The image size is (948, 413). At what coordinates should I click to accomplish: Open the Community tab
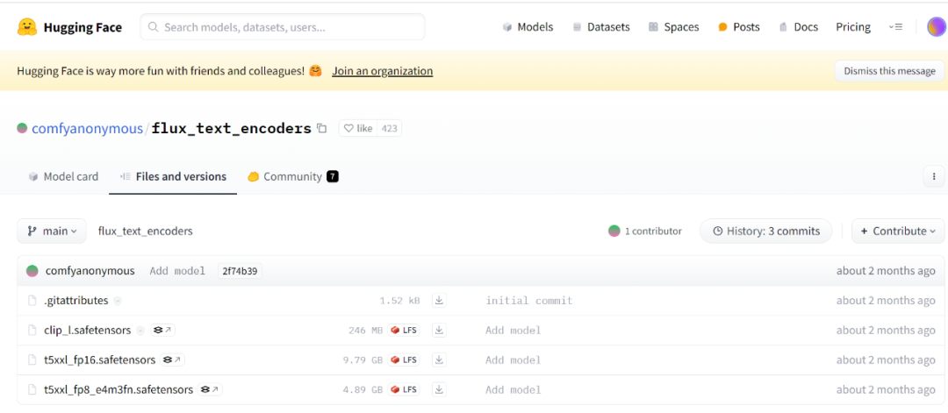coord(292,177)
